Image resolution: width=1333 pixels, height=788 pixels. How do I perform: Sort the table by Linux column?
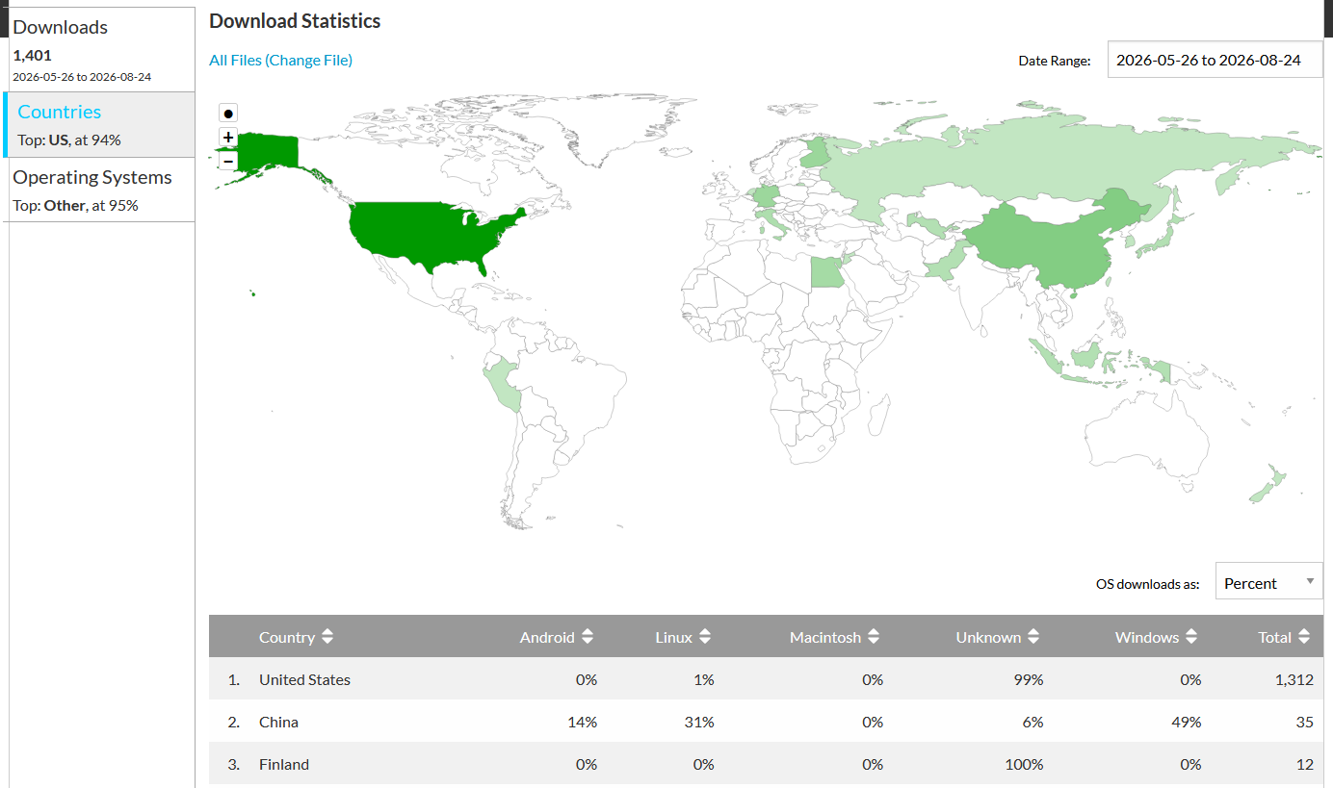click(684, 637)
